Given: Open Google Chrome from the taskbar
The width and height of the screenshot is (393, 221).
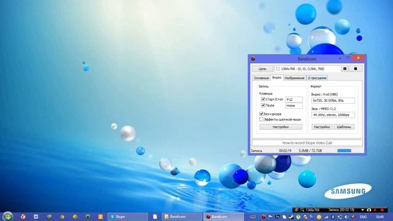Looking at the screenshot, I should coord(62,217).
